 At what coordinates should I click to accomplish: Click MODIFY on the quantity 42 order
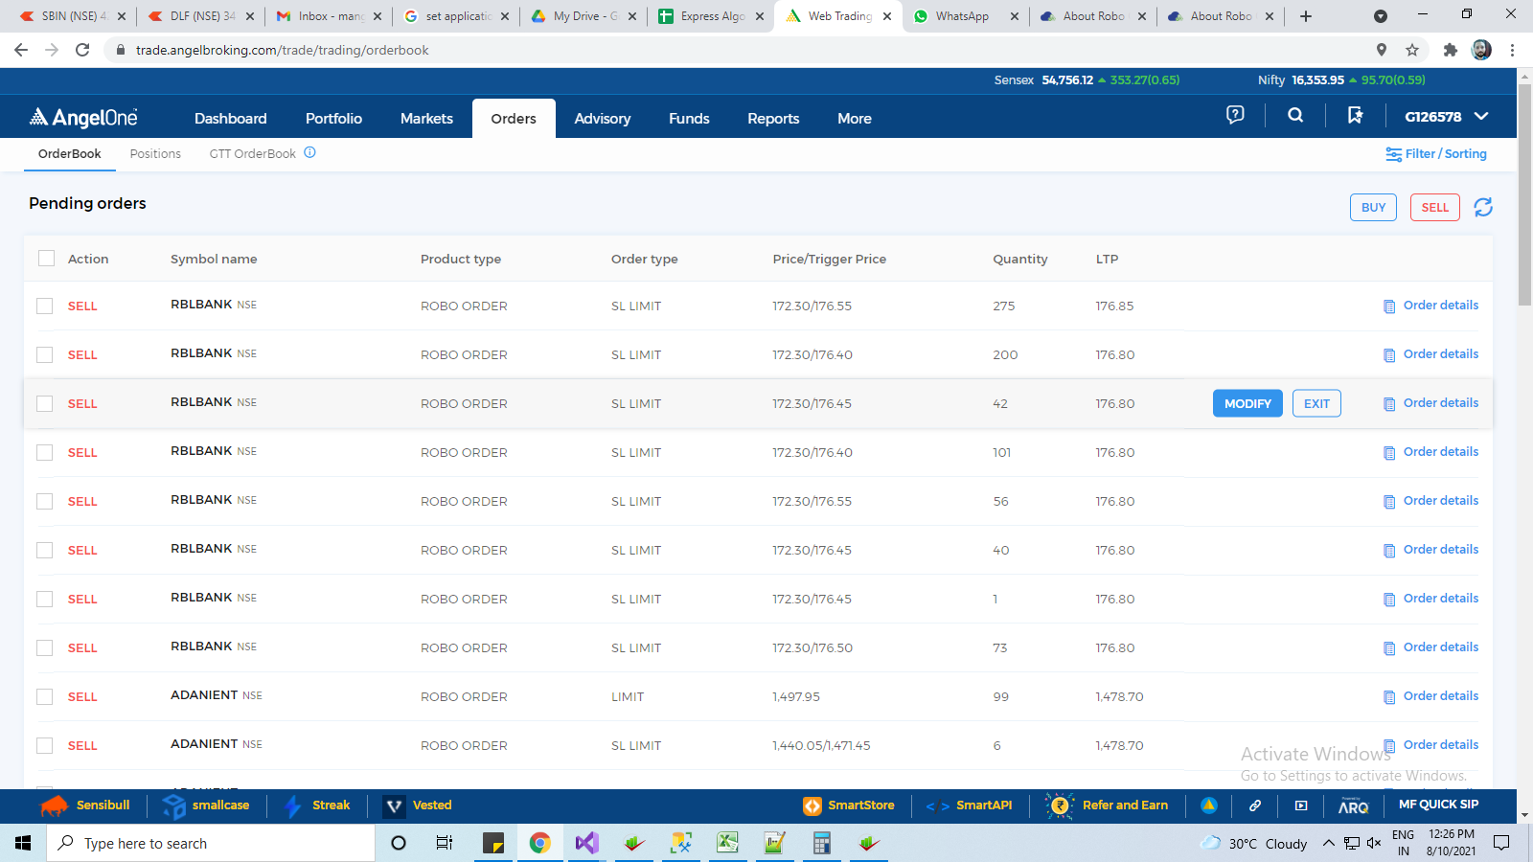point(1247,403)
